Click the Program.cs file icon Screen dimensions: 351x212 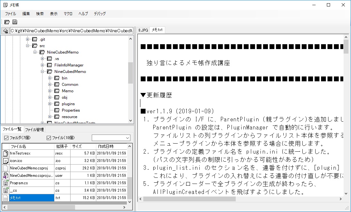click(5, 183)
